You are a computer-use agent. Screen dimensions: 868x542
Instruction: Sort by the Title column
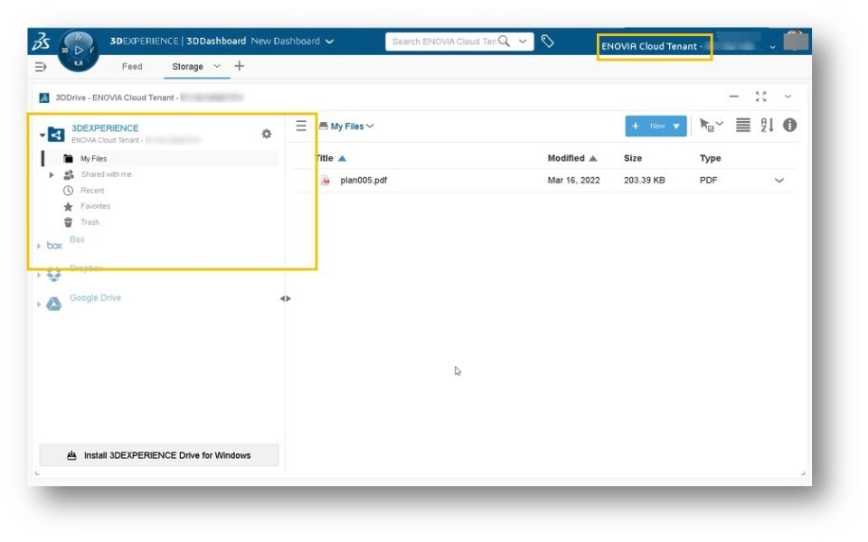tap(325, 158)
